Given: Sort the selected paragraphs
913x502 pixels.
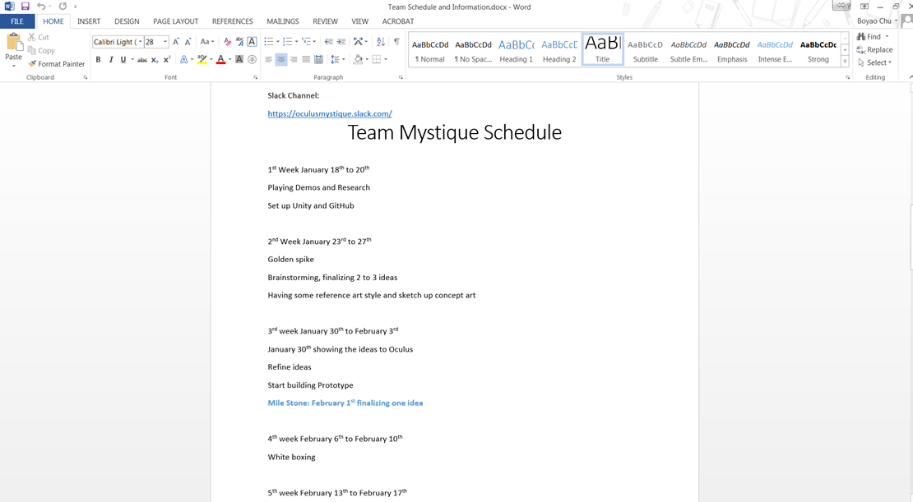Looking at the screenshot, I should coord(381,42).
